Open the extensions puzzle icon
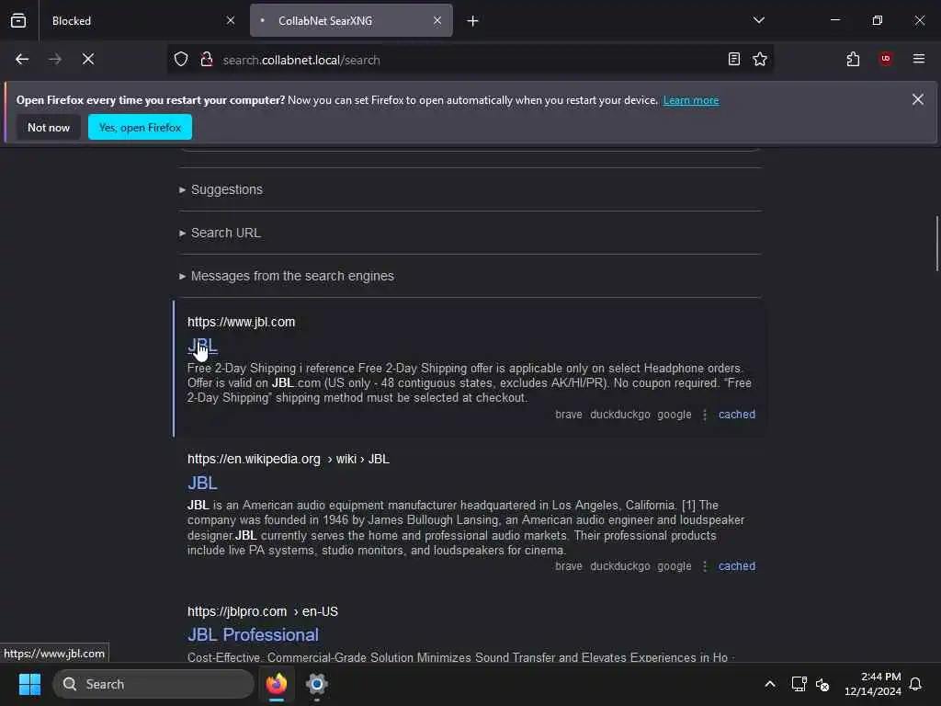The width and height of the screenshot is (941, 706). (x=853, y=60)
